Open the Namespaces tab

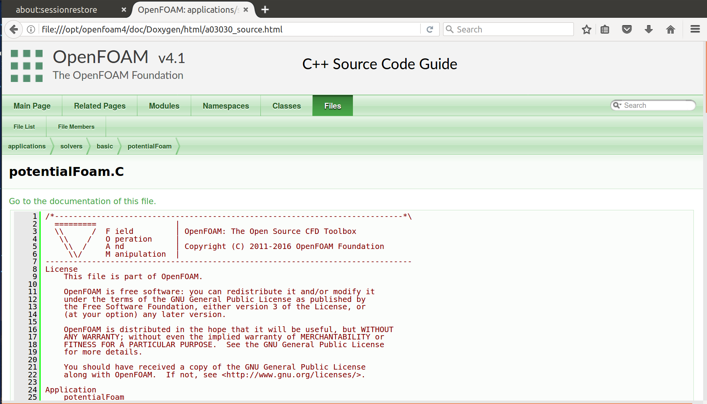pos(226,106)
